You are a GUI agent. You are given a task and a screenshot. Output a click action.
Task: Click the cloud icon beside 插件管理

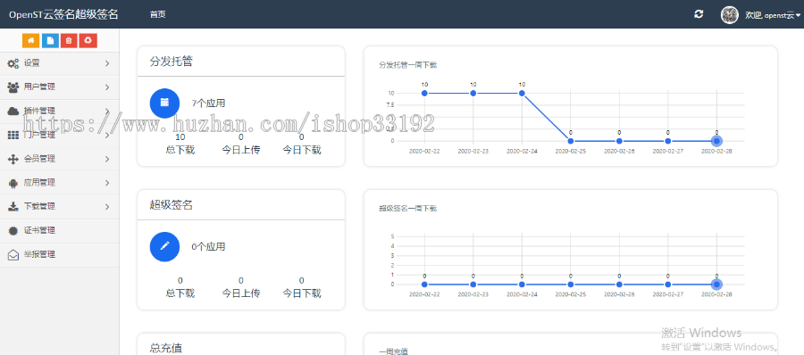click(13, 111)
